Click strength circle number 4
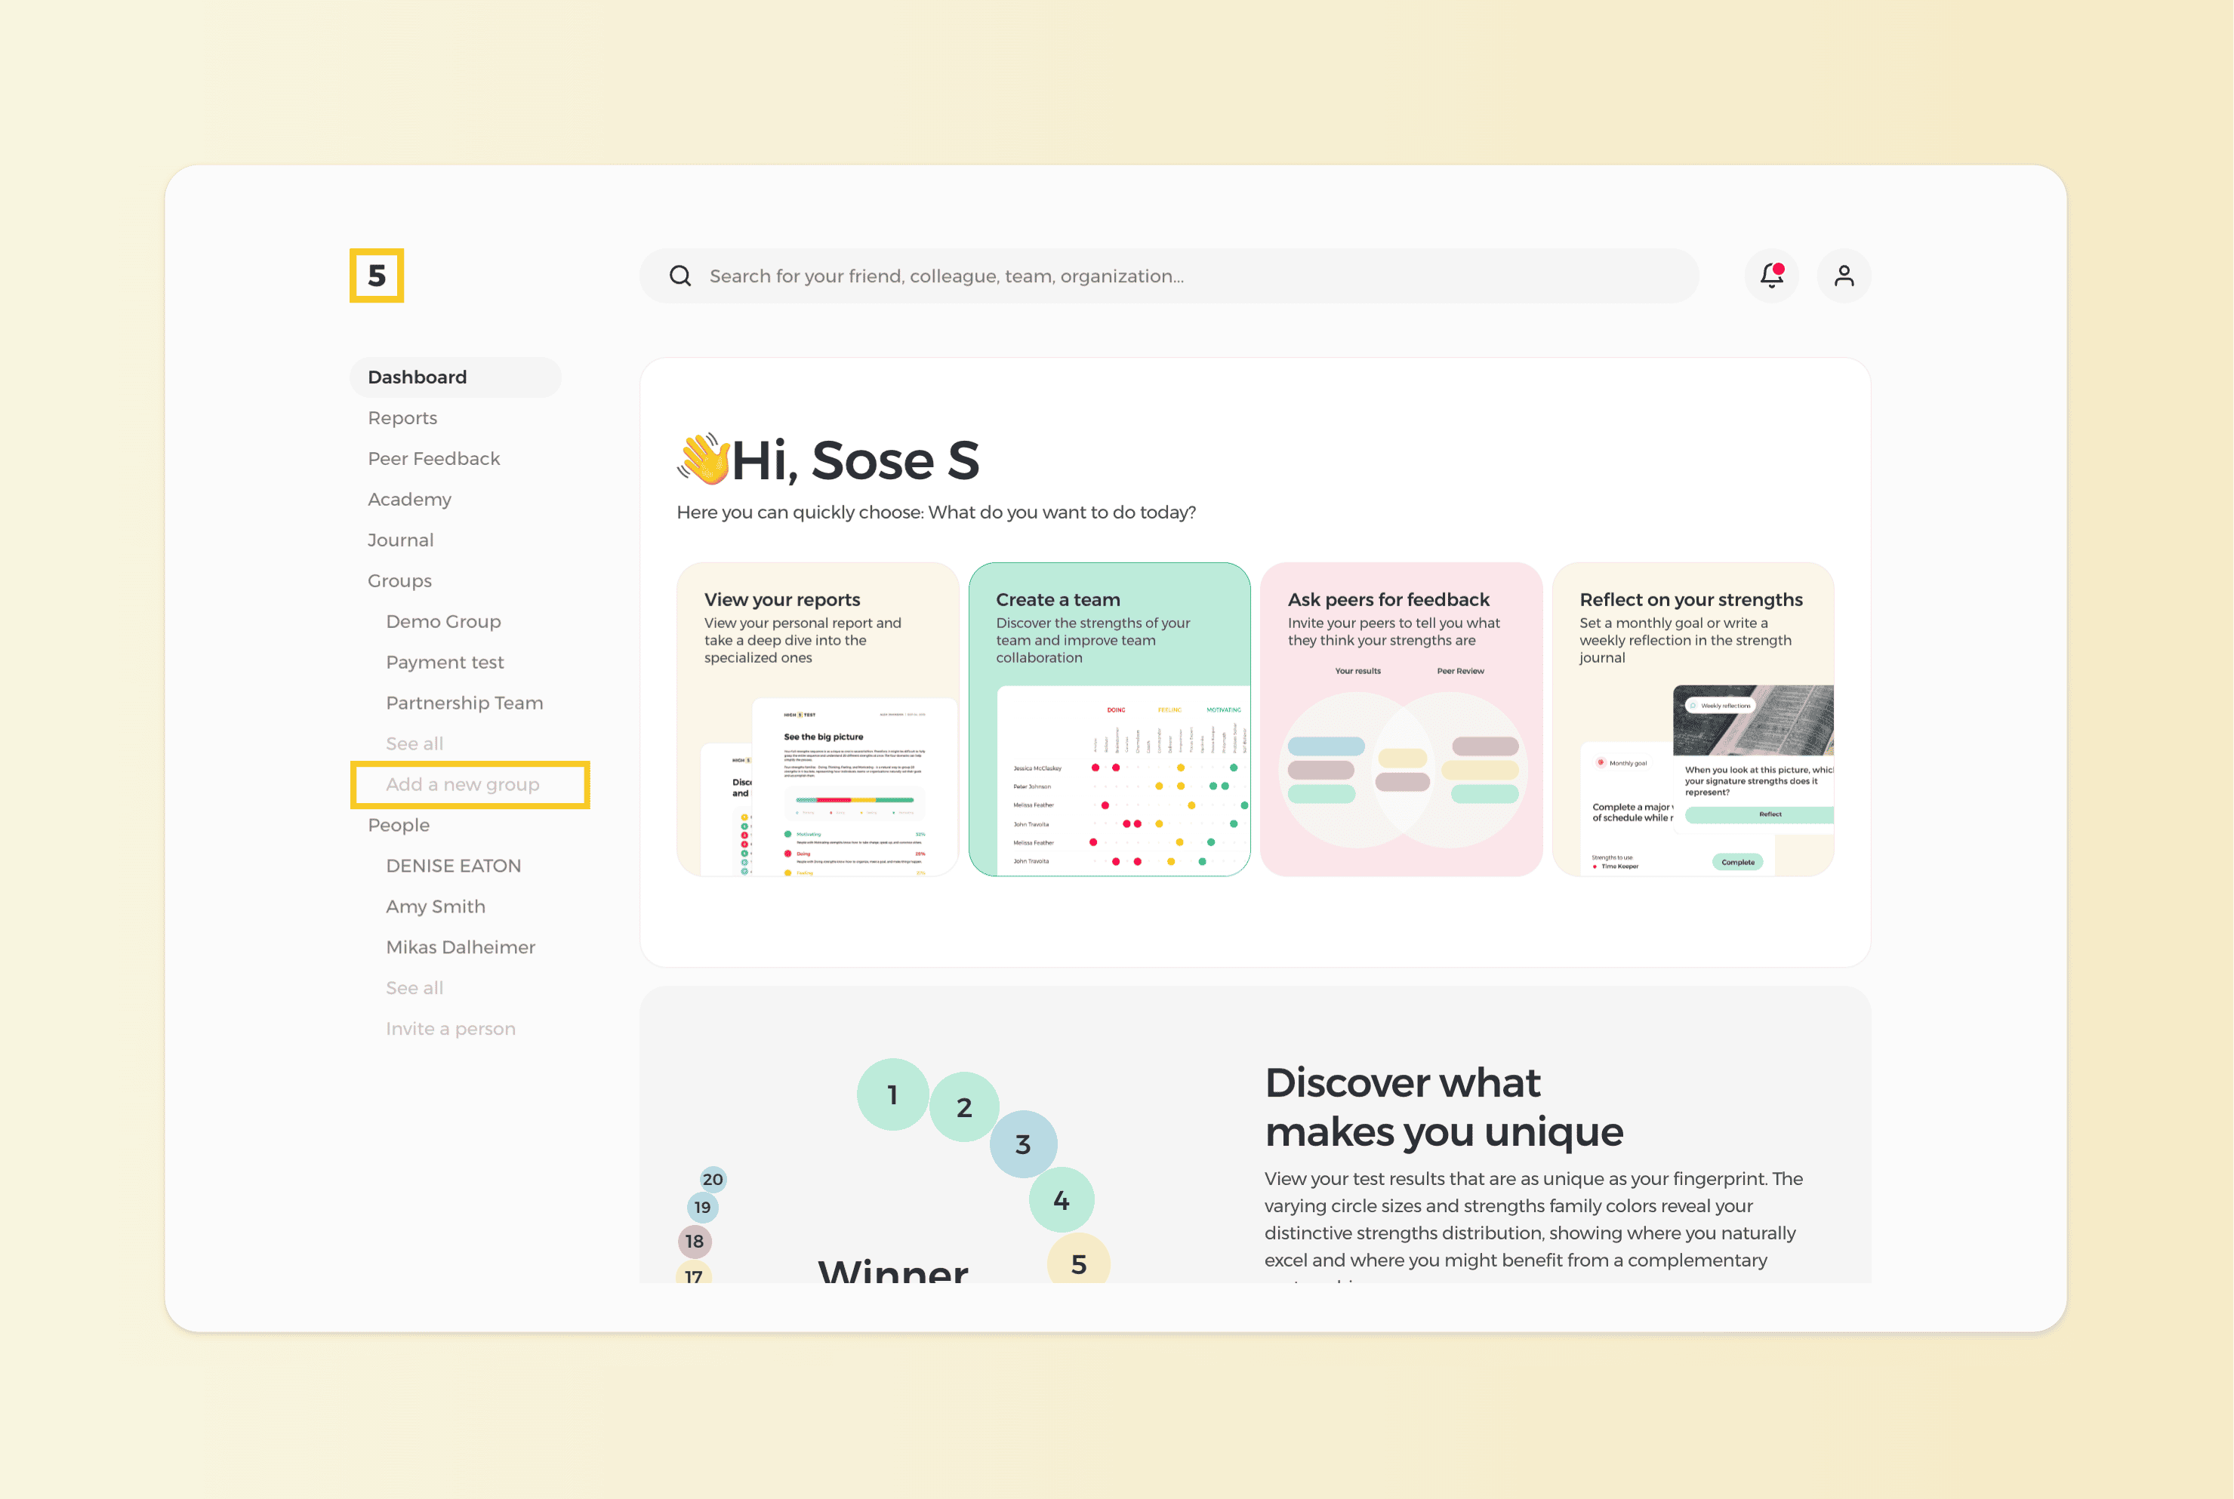Screen dimensions: 2234x1499 (x=1061, y=1201)
